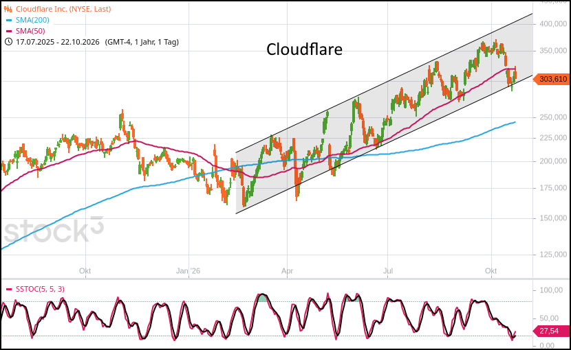This screenshot has width=571, height=350.
Task: Click the red 27,54 stochastic value tag
Action: 551,331
